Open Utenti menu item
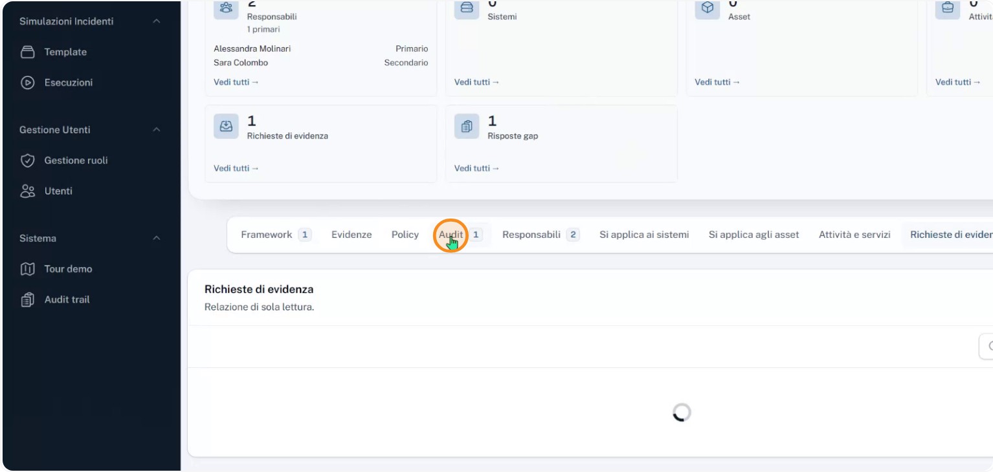Image resolution: width=993 pixels, height=472 pixels. pos(58,191)
